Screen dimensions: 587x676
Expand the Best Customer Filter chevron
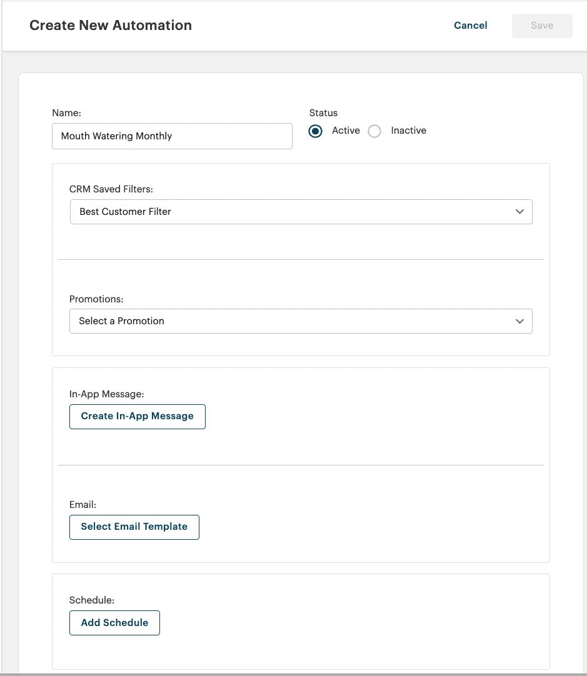coord(519,212)
